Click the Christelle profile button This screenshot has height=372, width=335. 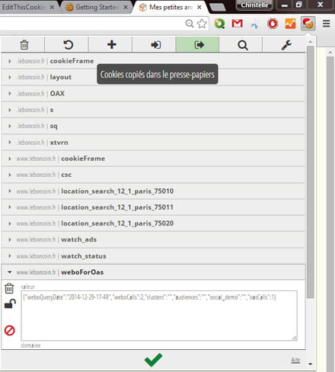pos(254,5)
